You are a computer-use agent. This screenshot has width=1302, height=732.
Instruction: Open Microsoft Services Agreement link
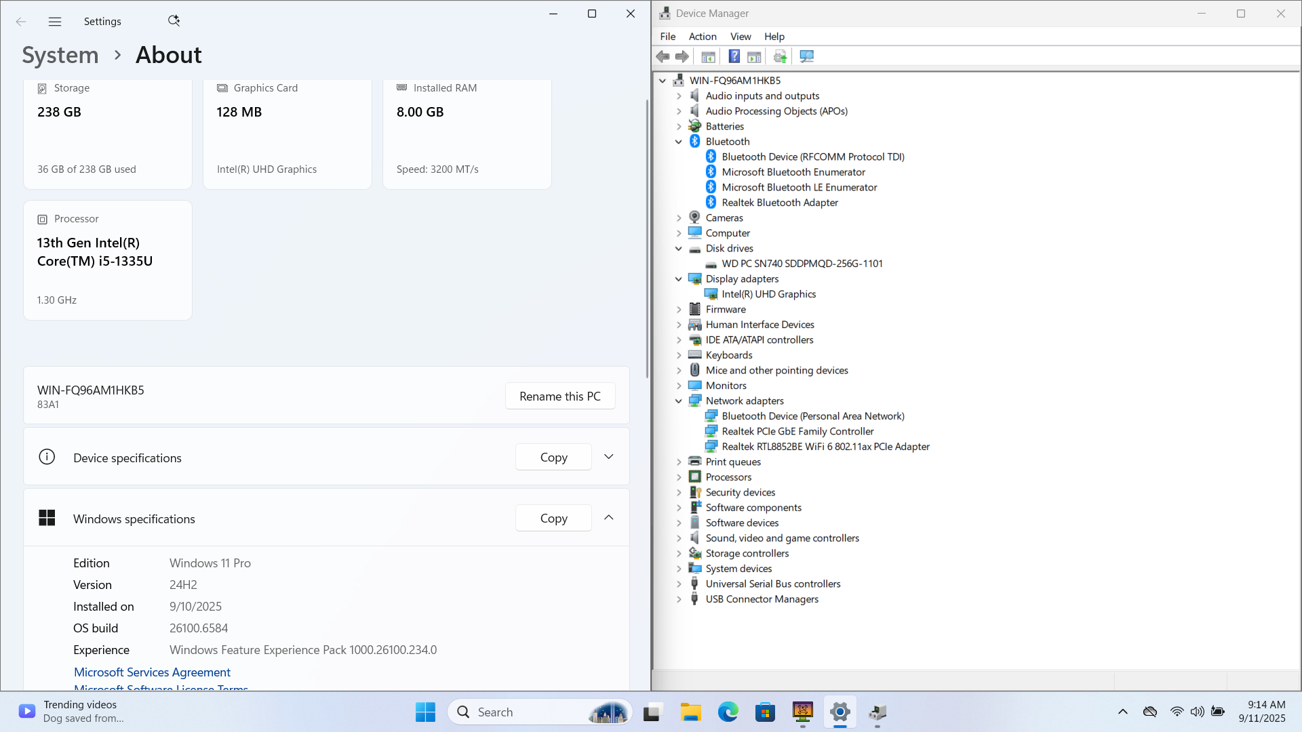point(152,672)
